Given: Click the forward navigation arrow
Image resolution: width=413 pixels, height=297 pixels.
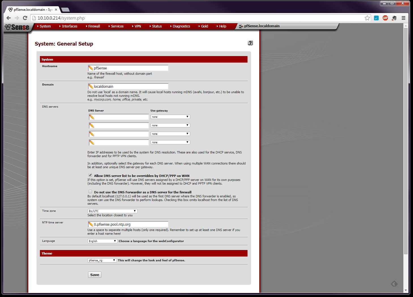Looking at the screenshot, I should tap(17, 18).
